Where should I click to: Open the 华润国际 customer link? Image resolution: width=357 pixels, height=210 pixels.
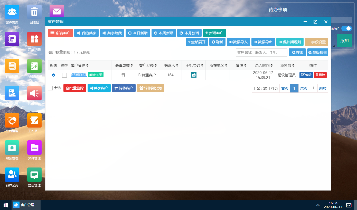click(79, 75)
